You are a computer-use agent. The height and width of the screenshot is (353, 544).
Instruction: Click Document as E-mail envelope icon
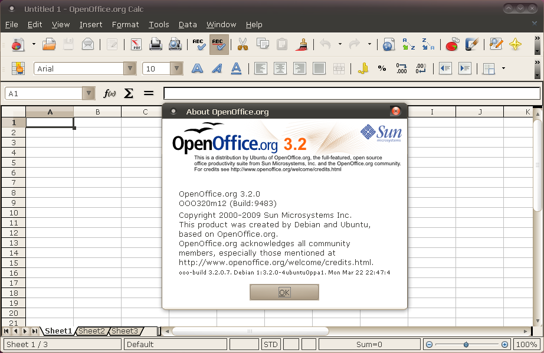88,44
